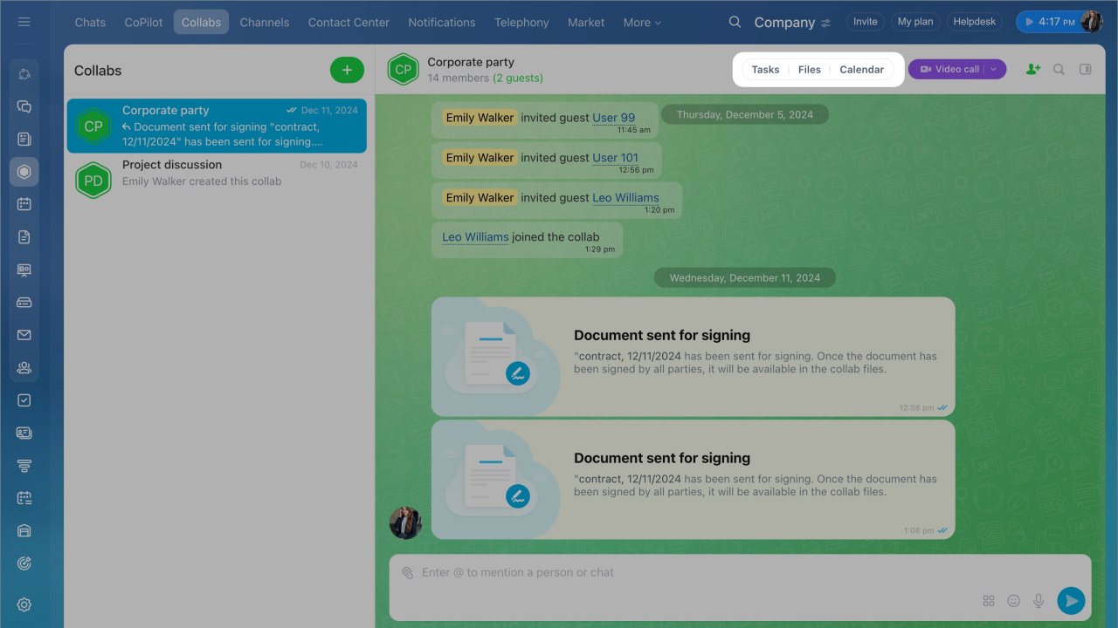Open the Leo Williams guest link
The height and width of the screenshot is (628, 1118).
tap(625, 198)
